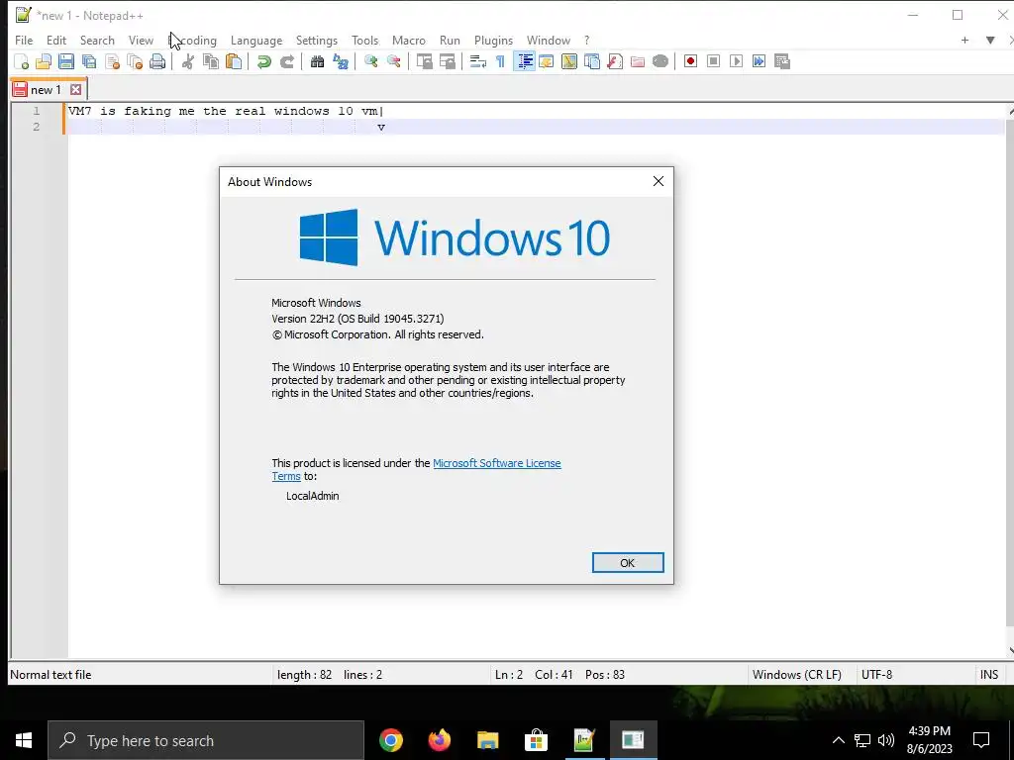The height and width of the screenshot is (760, 1014).
Task: Click the Save All toolbar icon
Action: pos(88,61)
